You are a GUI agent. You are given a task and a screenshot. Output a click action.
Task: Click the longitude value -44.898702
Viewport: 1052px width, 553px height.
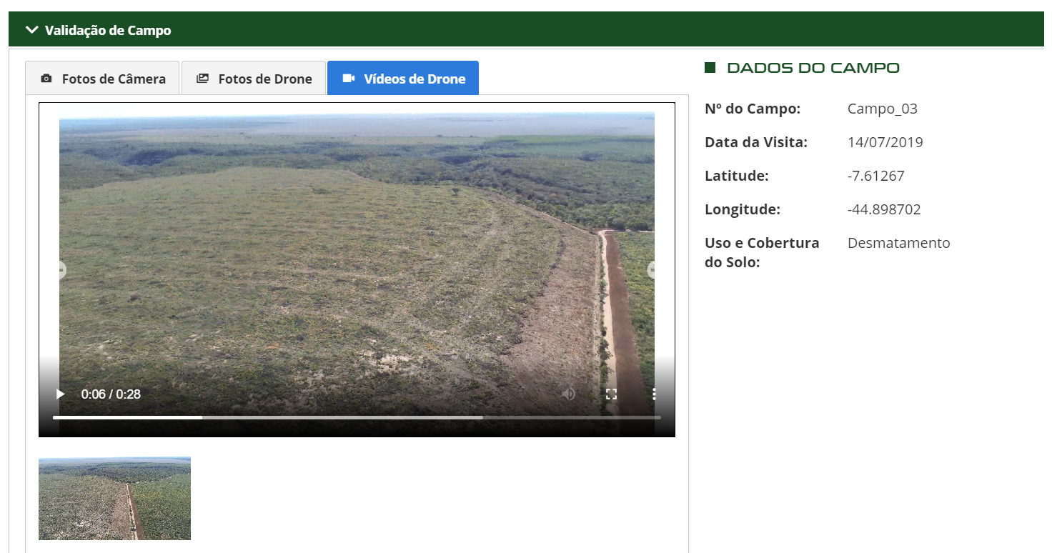pyautogui.click(x=884, y=209)
